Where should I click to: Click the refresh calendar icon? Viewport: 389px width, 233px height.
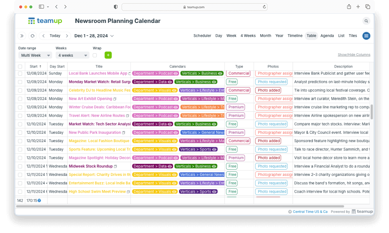pos(32,36)
